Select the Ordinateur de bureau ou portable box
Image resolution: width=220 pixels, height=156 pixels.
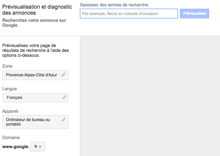[35, 122]
